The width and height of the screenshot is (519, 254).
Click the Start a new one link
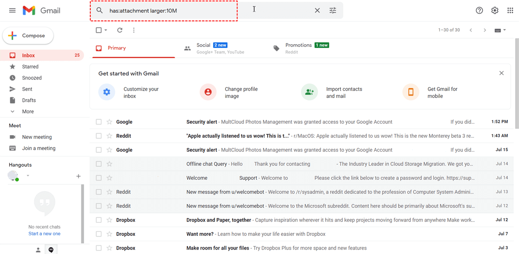tap(45, 234)
